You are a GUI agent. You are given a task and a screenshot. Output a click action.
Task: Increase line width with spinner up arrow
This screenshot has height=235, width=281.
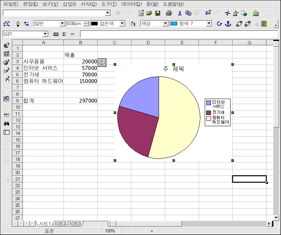(x=86, y=22)
